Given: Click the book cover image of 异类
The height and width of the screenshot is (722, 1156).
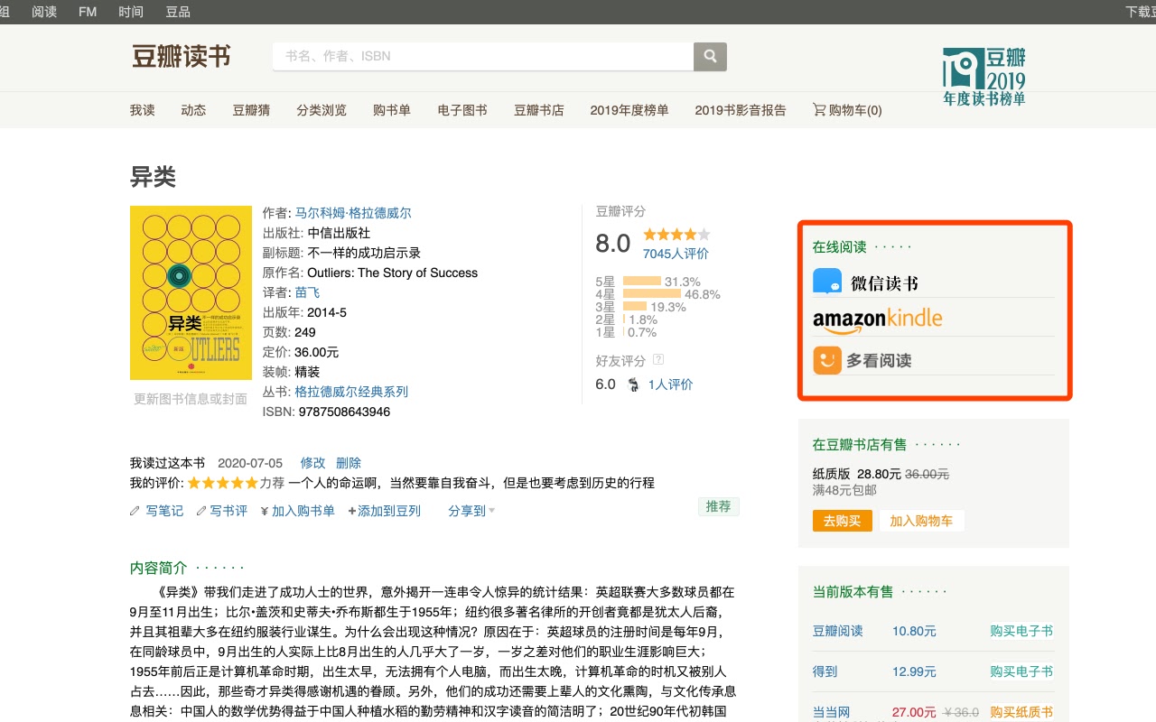Looking at the screenshot, I should [191, 292].
